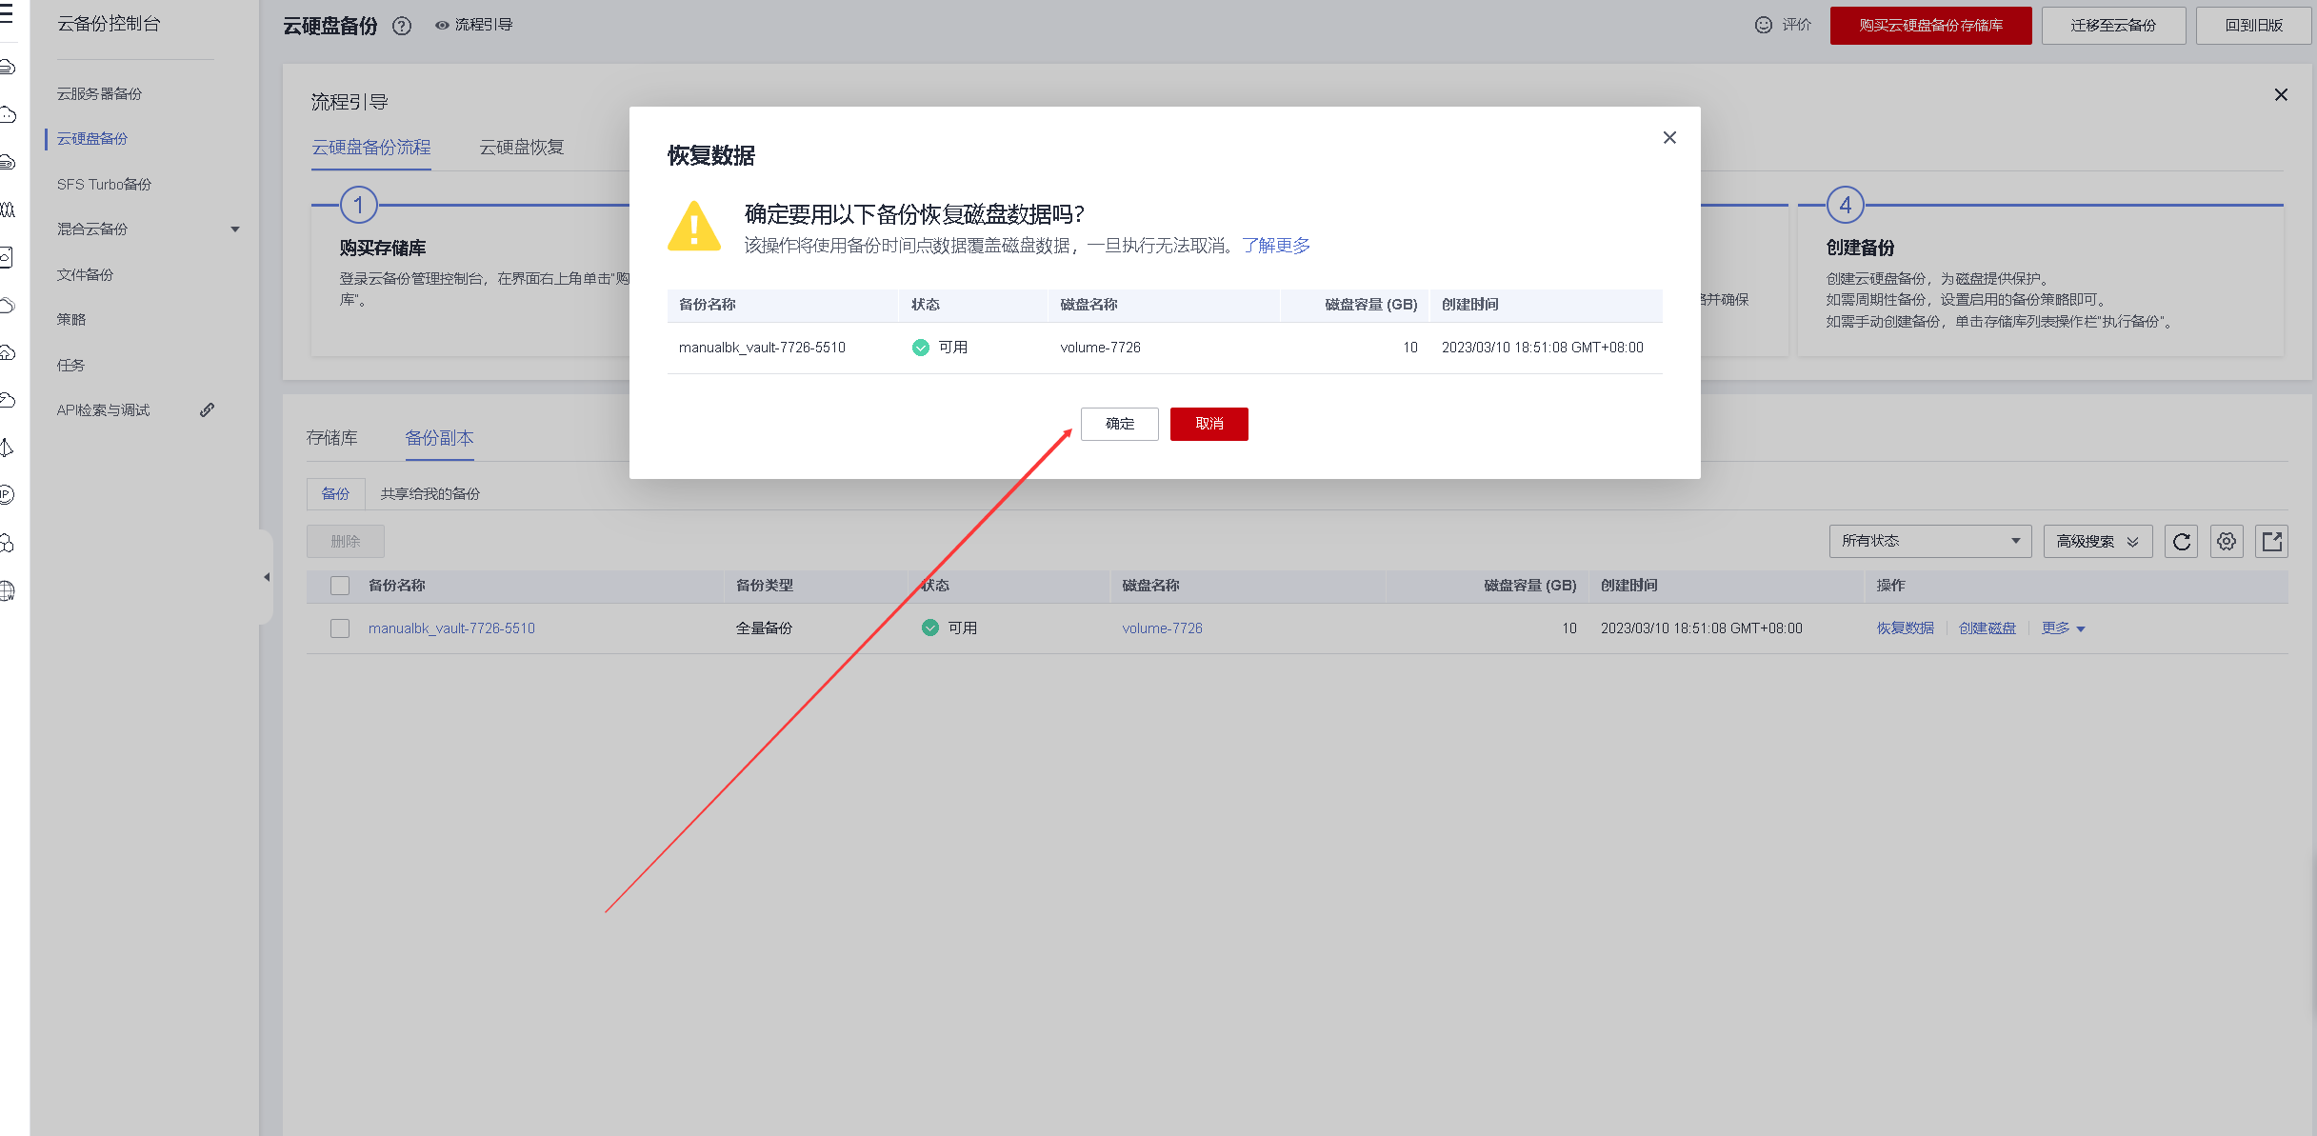2317x1136 pixels.
Task: Click the smiley feedback icon
Action: [x=1763, y=25]
